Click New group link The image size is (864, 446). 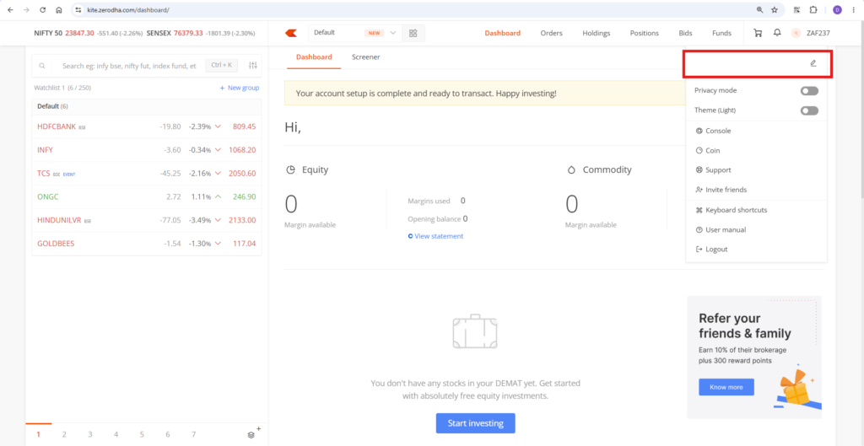pos(239,88)
